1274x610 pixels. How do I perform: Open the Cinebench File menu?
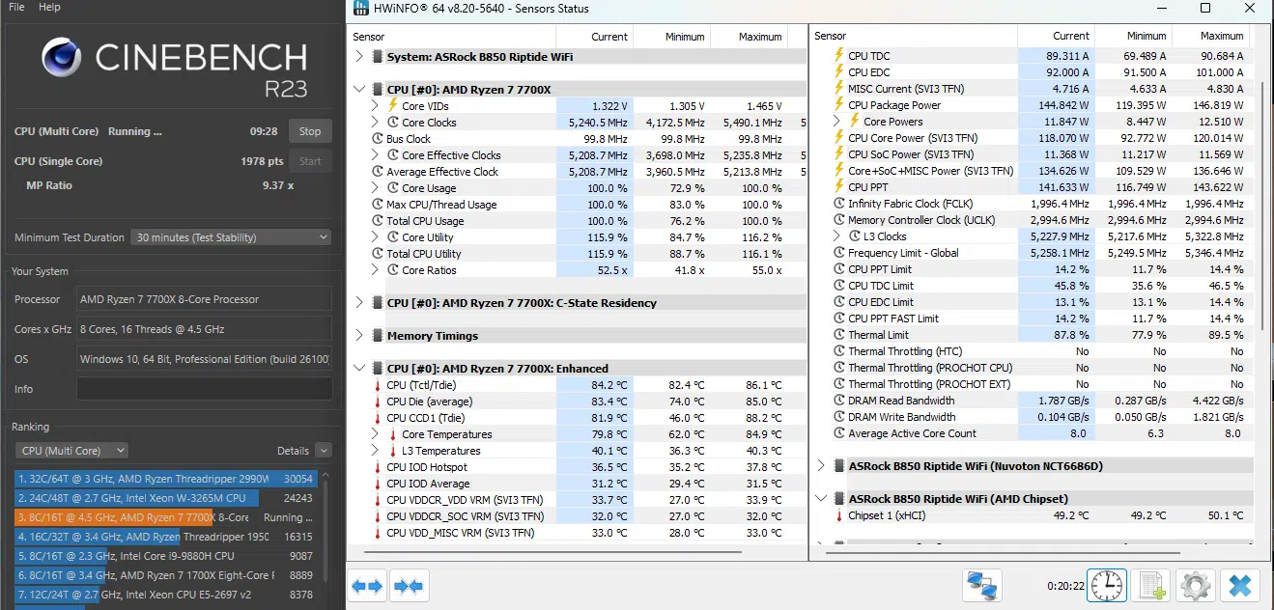(x=16, y=7)
